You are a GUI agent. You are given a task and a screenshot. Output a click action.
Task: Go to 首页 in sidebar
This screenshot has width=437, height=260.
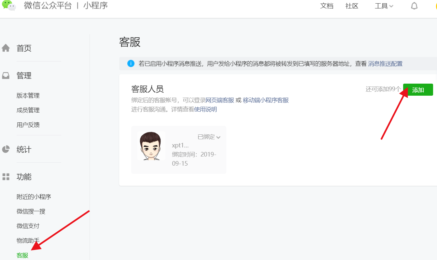pos(24,48)
